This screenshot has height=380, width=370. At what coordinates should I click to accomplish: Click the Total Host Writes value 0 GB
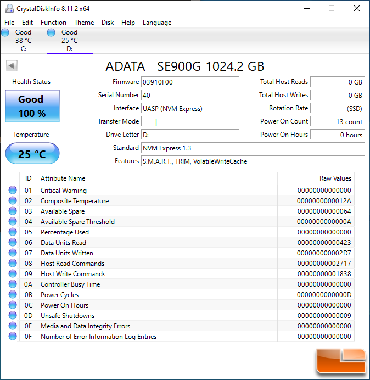coord(337,95)
